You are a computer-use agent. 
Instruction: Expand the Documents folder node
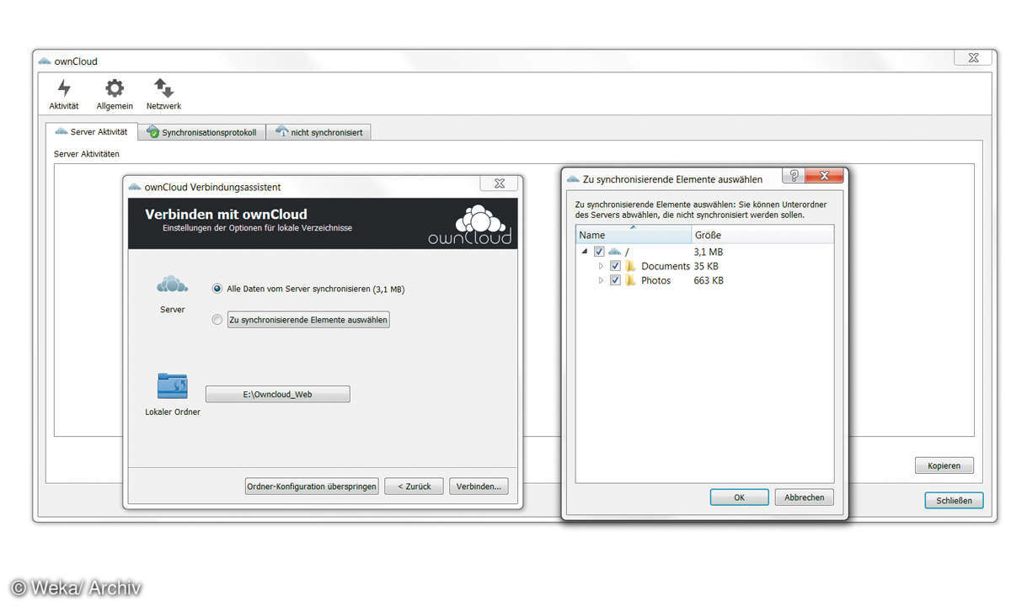tap(601, 266)
